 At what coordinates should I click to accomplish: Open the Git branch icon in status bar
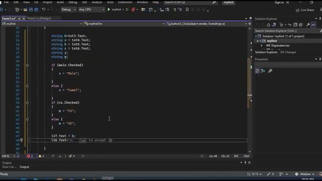coord(281,174)
